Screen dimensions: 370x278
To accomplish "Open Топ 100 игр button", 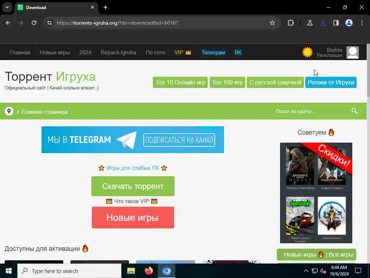I will coord(227,82).
